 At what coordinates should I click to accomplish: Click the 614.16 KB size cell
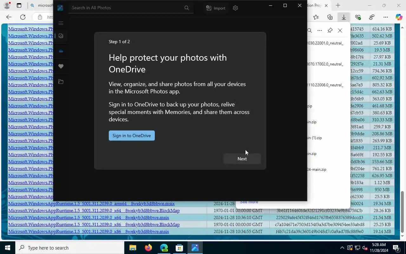pyautogui.click(x=382, y=29)
